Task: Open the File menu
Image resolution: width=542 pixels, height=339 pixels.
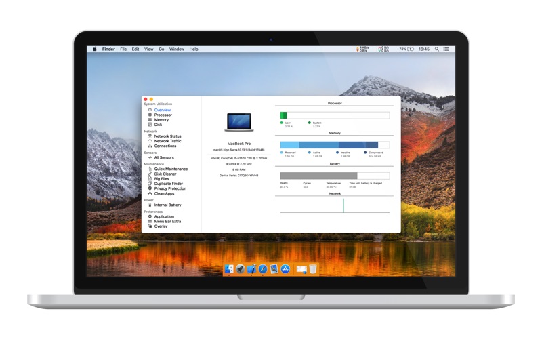Action: (123, 49)
